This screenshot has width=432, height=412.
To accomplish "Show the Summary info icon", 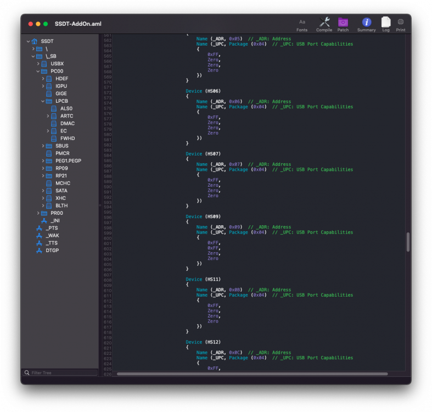I will 367,22.
